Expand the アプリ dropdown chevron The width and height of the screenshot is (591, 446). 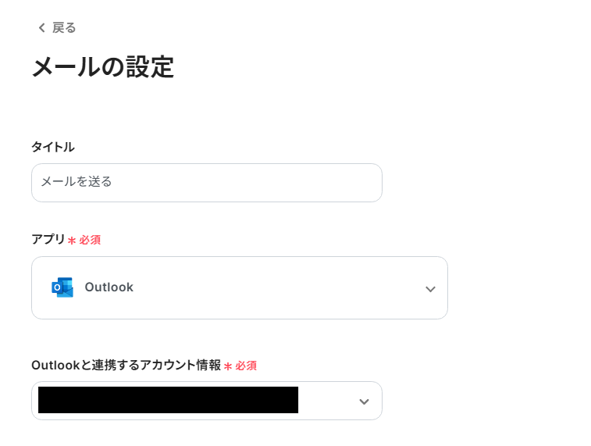pyautogui.click(x=430, y=289)
